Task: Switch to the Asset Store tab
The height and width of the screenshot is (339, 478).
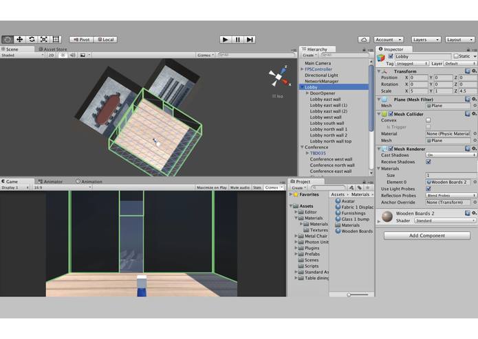Action: coord(53,49)
